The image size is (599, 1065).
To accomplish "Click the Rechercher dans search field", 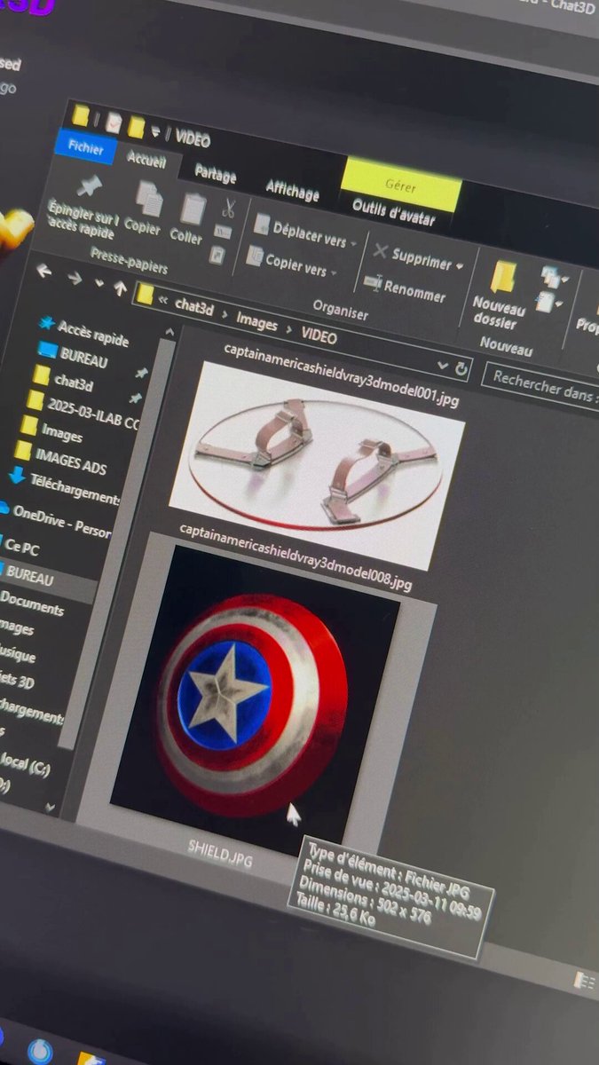I will point(540,384).
